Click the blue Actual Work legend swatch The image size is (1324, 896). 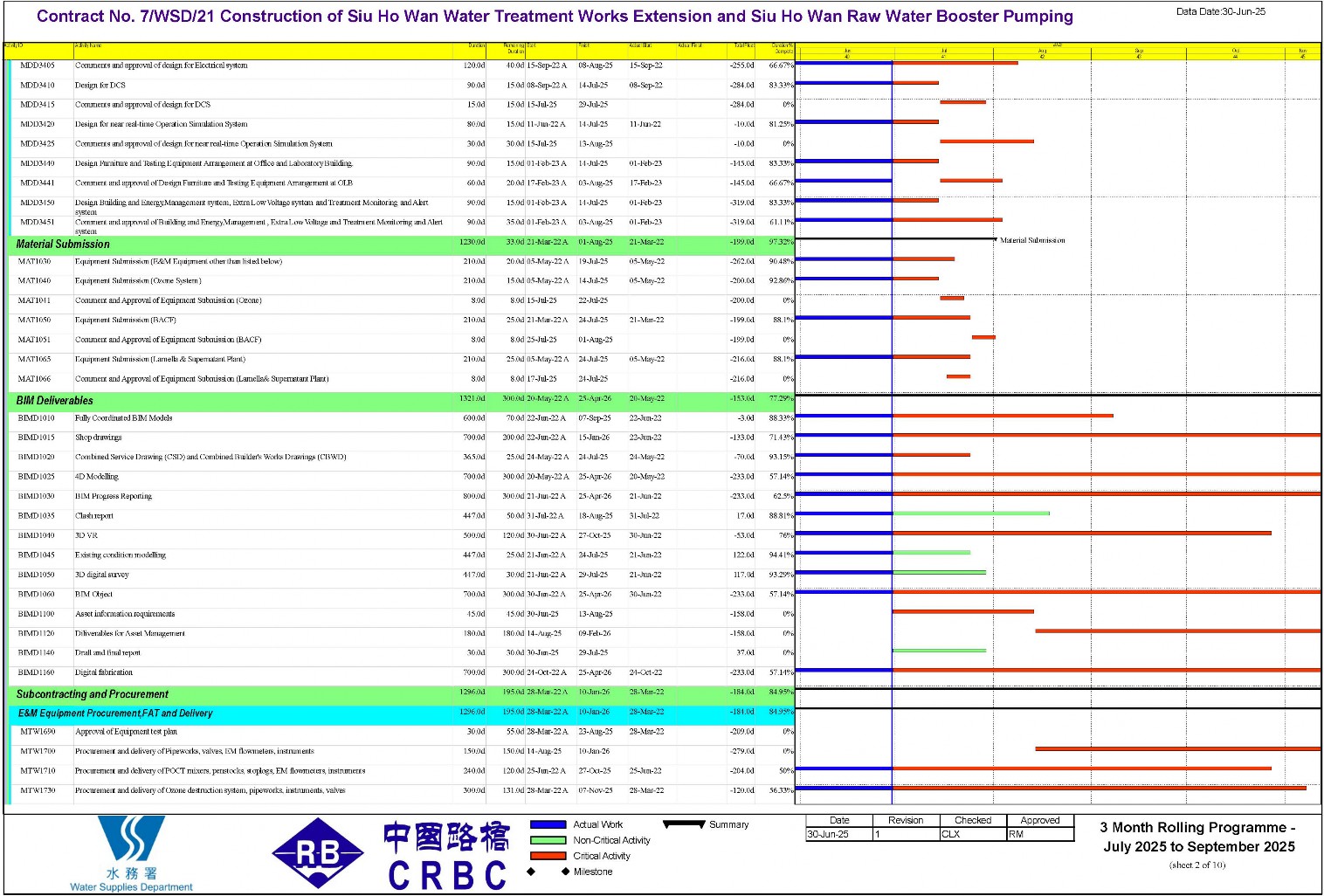click(x=548, y=824)
